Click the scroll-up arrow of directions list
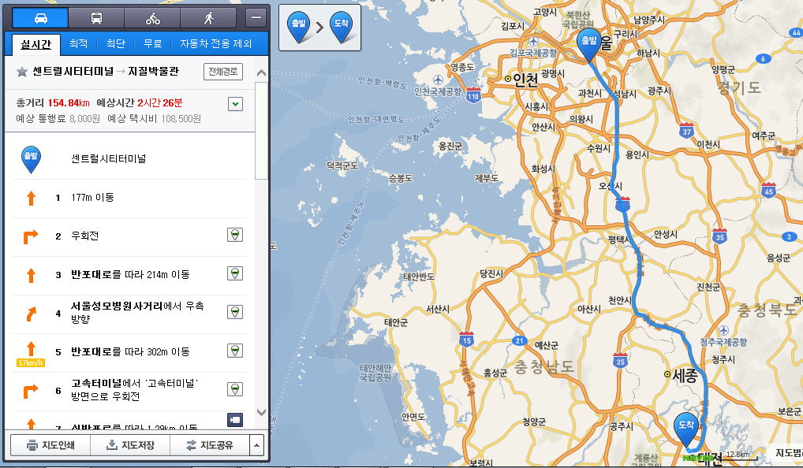 [261, 73]
